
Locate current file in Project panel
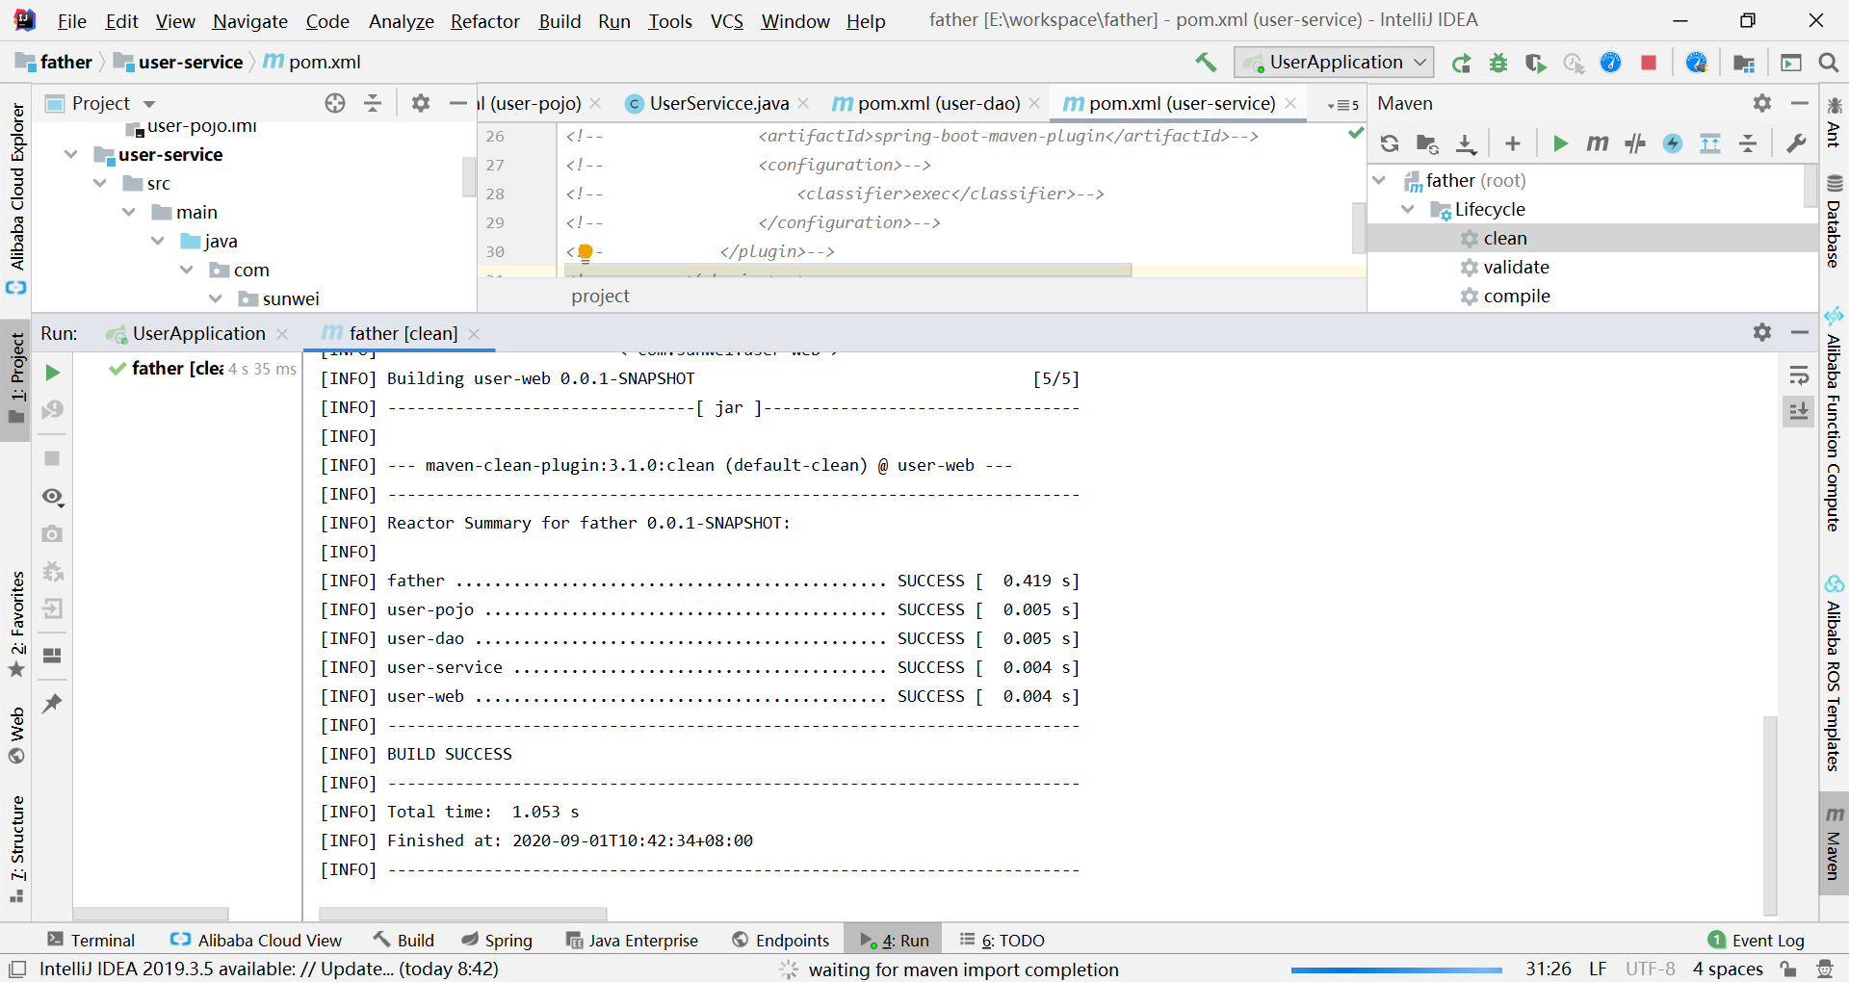click(x=335, y=103)
